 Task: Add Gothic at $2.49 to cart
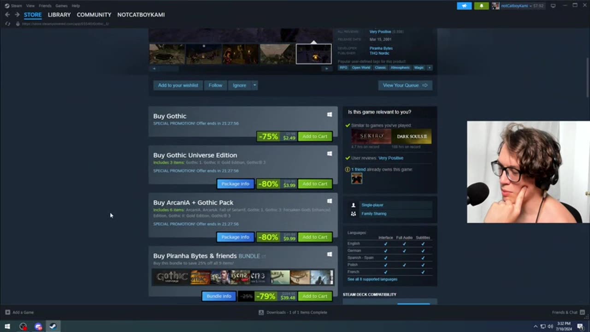pos(315,136)
